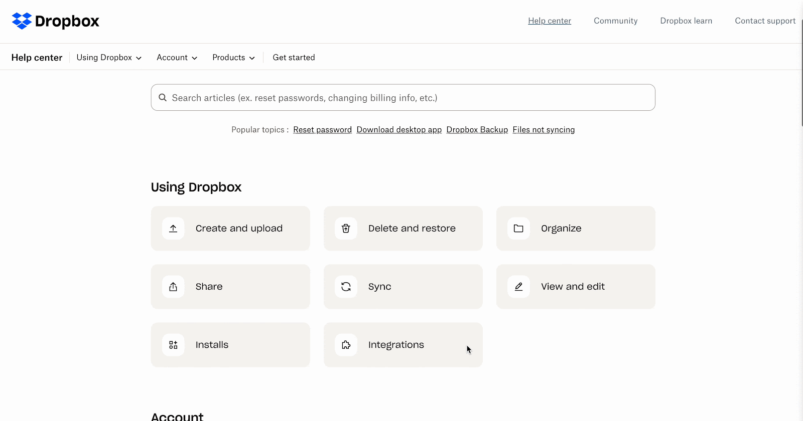Open Files not syncing topic link
This screenshot has height=421, width=803.
(544, 130)
